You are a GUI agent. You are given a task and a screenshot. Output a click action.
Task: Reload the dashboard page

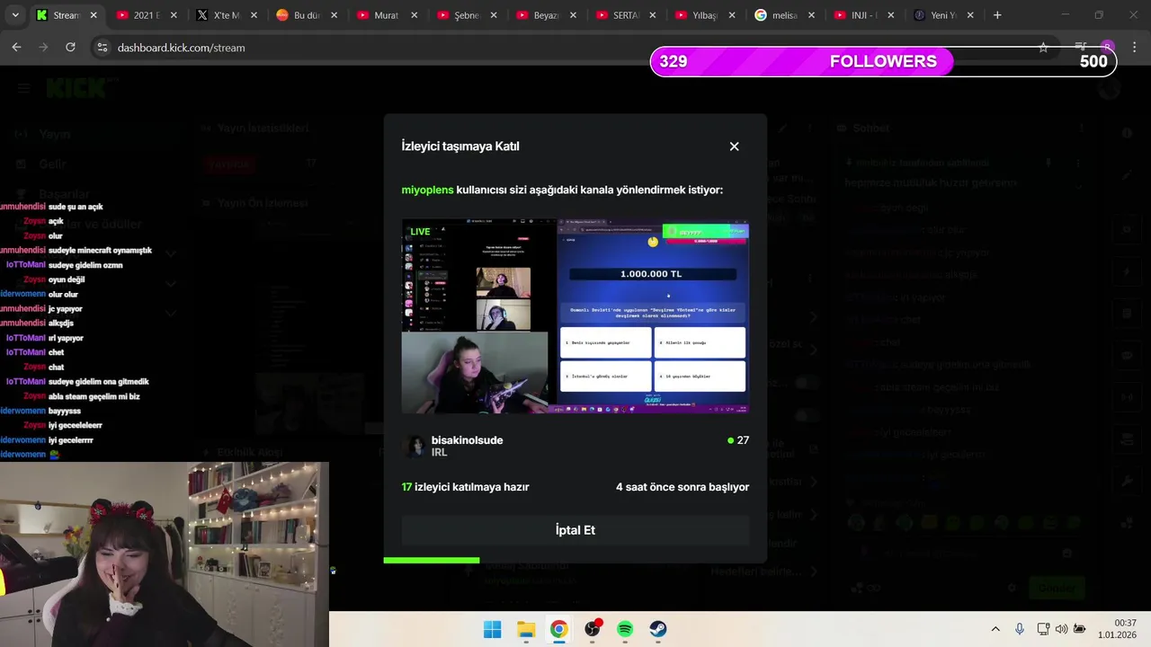point(70,48)
